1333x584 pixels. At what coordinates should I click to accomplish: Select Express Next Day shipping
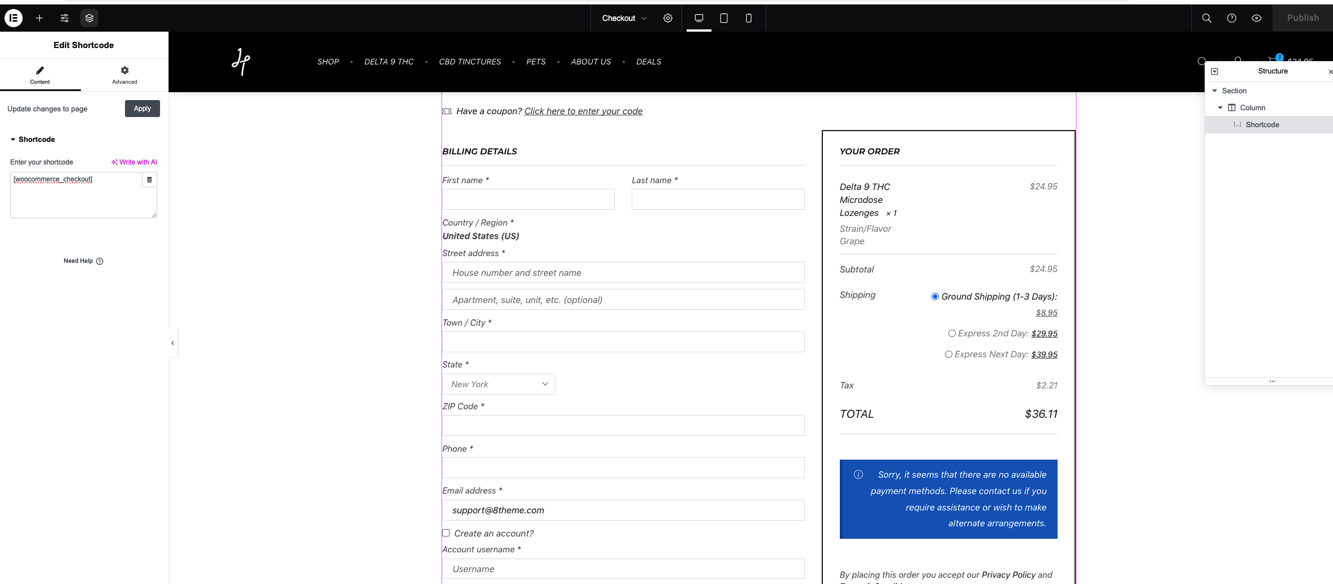click(948, 354)
